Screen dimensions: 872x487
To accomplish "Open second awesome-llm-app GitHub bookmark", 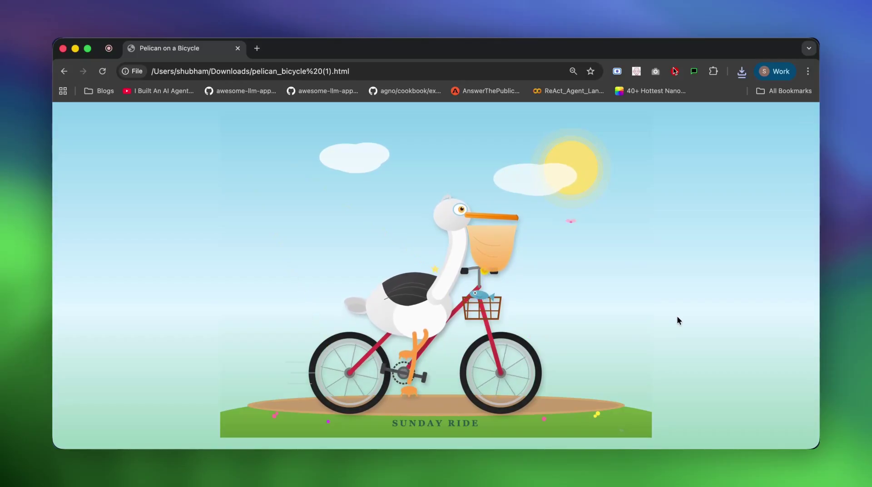I will tap(322, 91).
